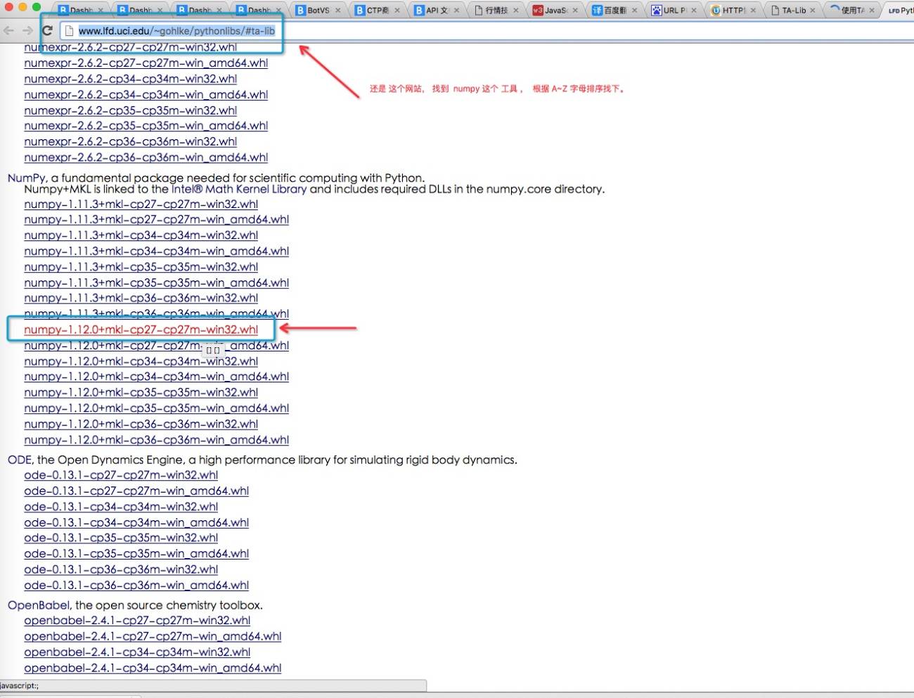Click ode-0.13.1-cp27-cp27m-win32.whl link
Image resolution: width=914 pixels, height=698 pixels.
(121, 475)
